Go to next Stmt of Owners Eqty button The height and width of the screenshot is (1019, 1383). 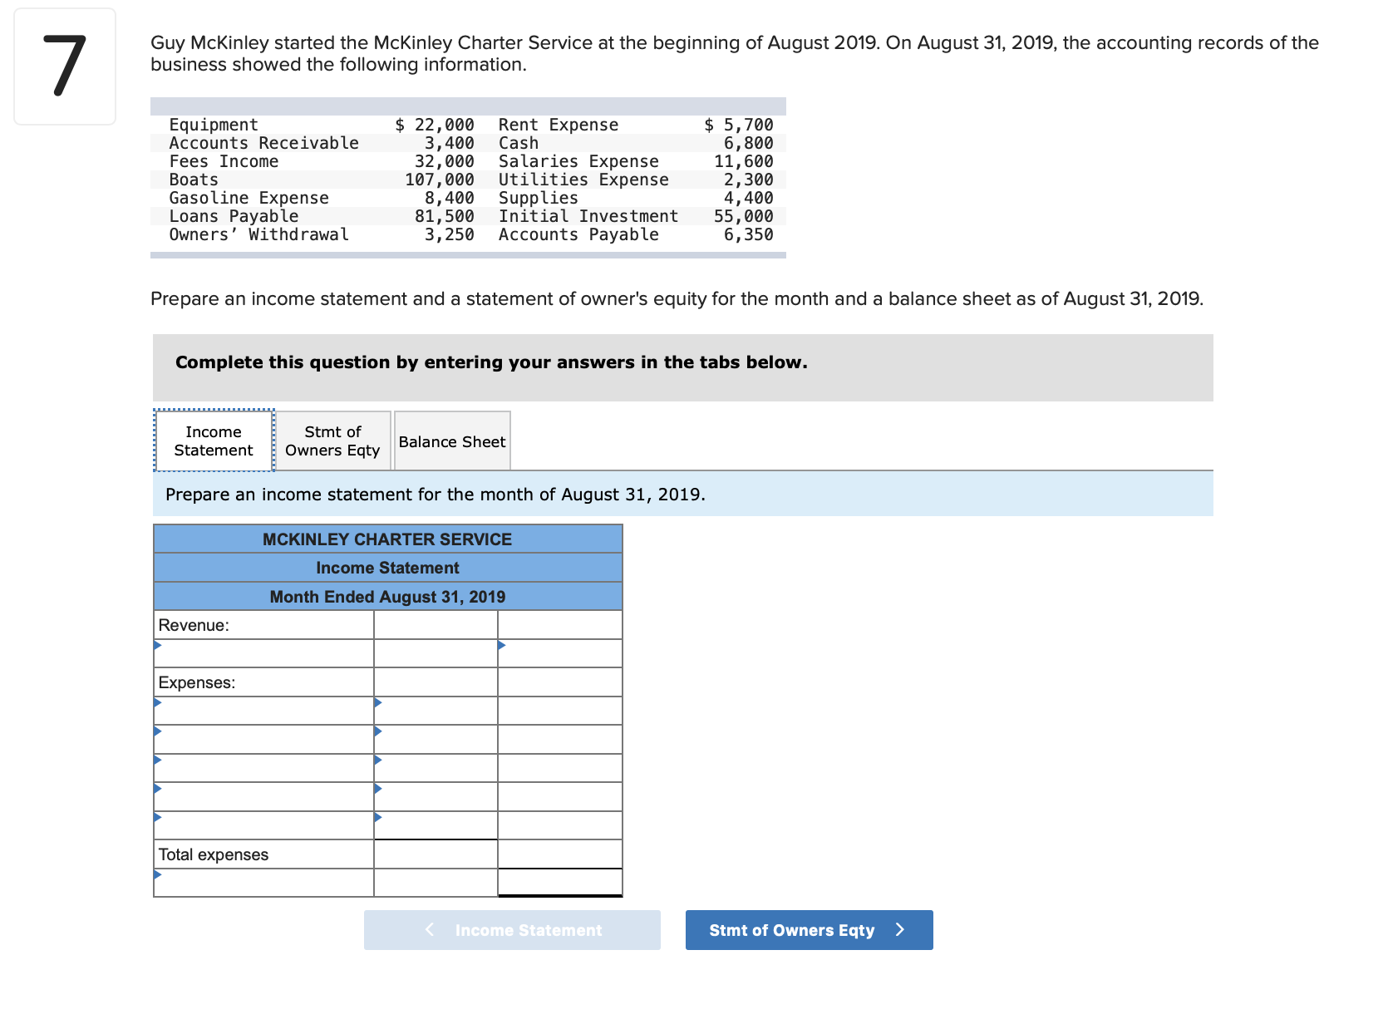809,930
